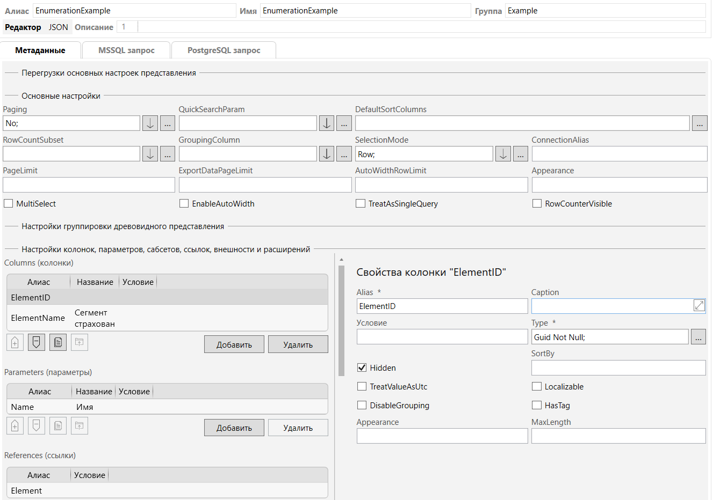Click the move-down icon under Columns list
Viewport: 713px width, 500px height.
37,342
